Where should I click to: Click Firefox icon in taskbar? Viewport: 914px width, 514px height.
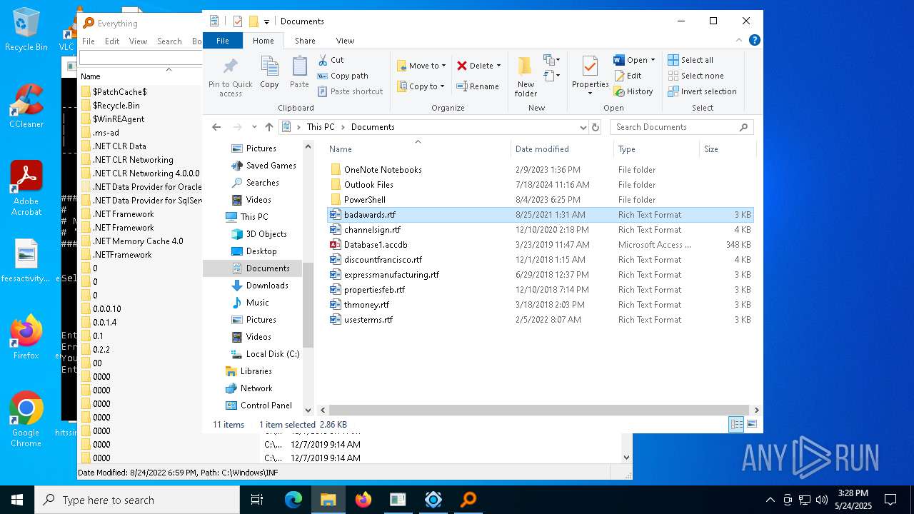click(363, 500)
